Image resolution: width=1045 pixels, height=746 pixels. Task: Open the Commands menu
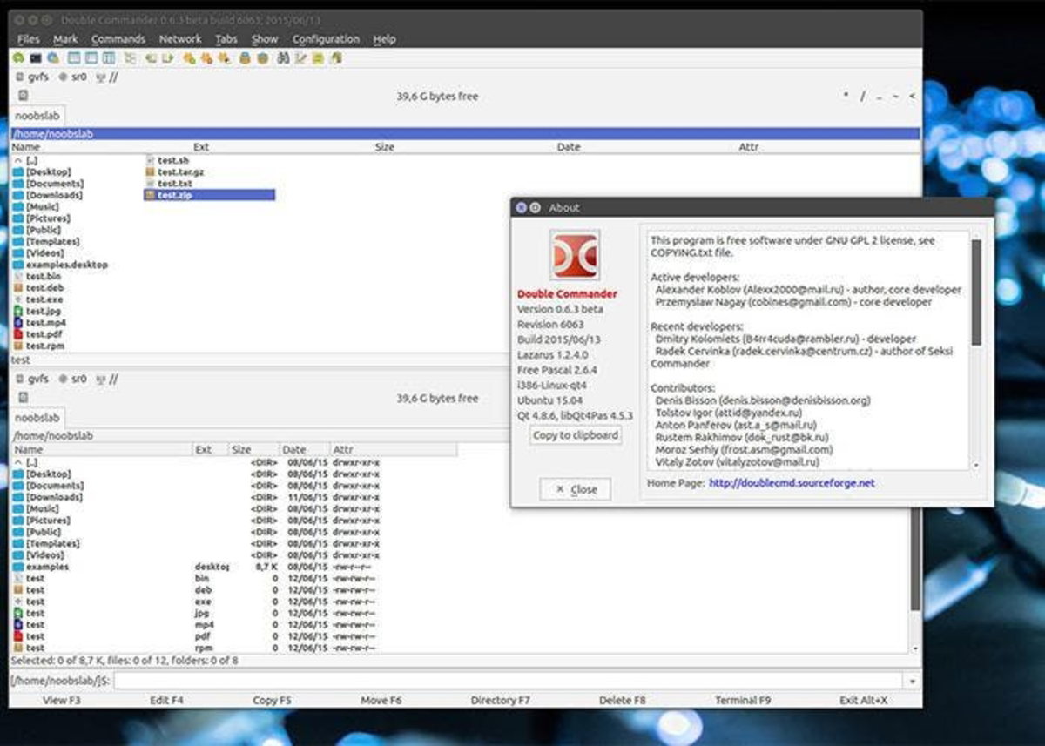[x=118, y=39]
